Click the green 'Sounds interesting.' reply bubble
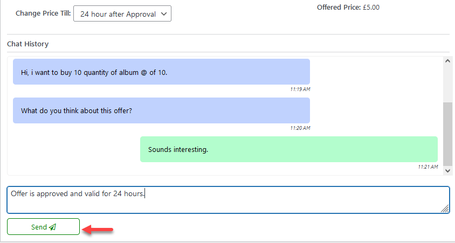455x243 pixels. click(288, 149)
